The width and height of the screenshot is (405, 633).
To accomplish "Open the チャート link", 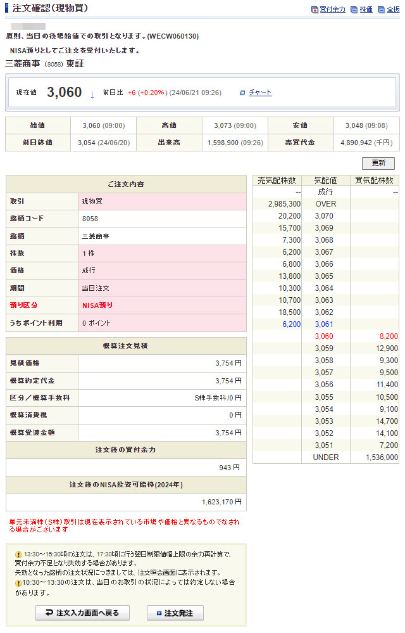I will [260, 93].
